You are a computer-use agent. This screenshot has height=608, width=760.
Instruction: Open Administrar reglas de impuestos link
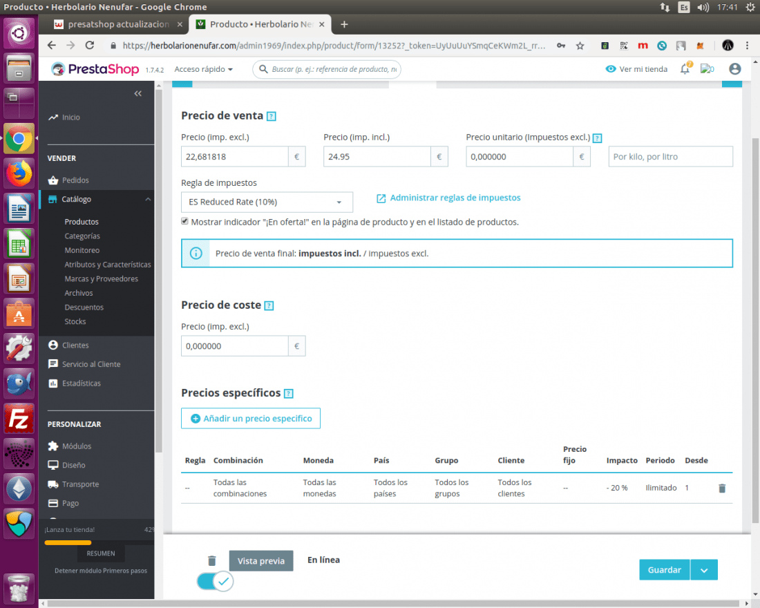tap(449, 198)
